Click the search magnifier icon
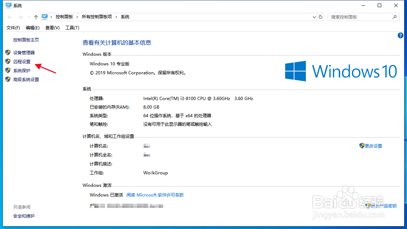Viewport: 407px width, 229px height. 394,17
